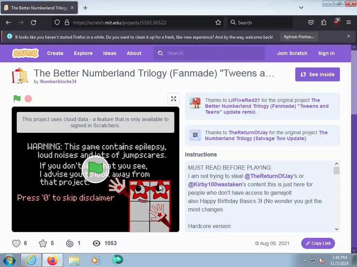Screen dimensions: 357x267
Task: Go back with the browser back arrow
Action: tap(8, 23)
